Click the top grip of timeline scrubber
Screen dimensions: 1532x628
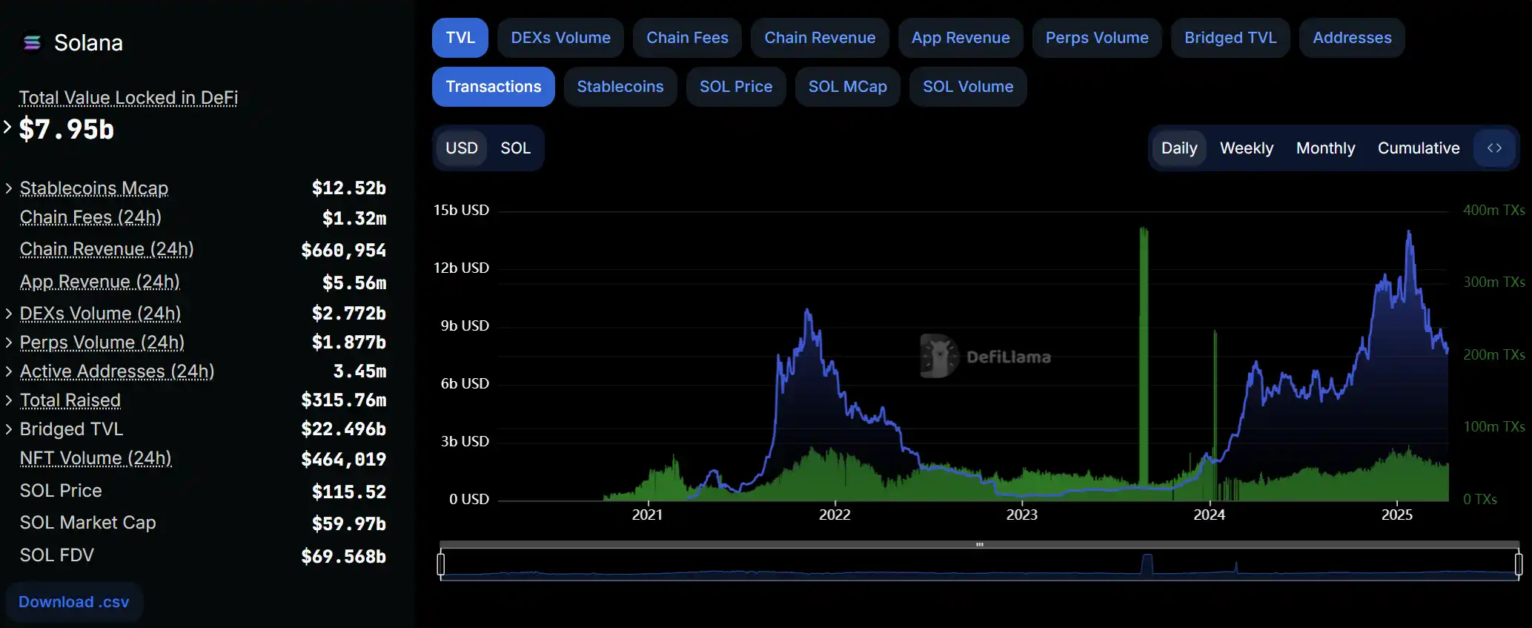coord(979,544)
